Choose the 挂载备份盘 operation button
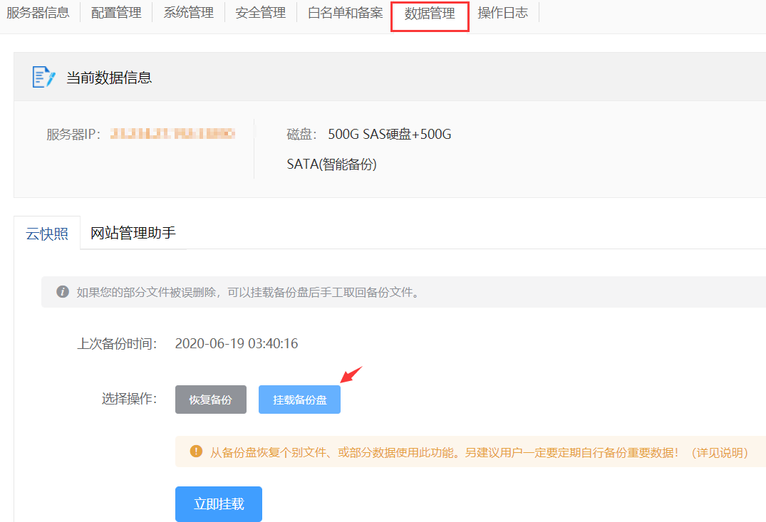The width and height of the screenshot is (766, 522). [299, 400]
